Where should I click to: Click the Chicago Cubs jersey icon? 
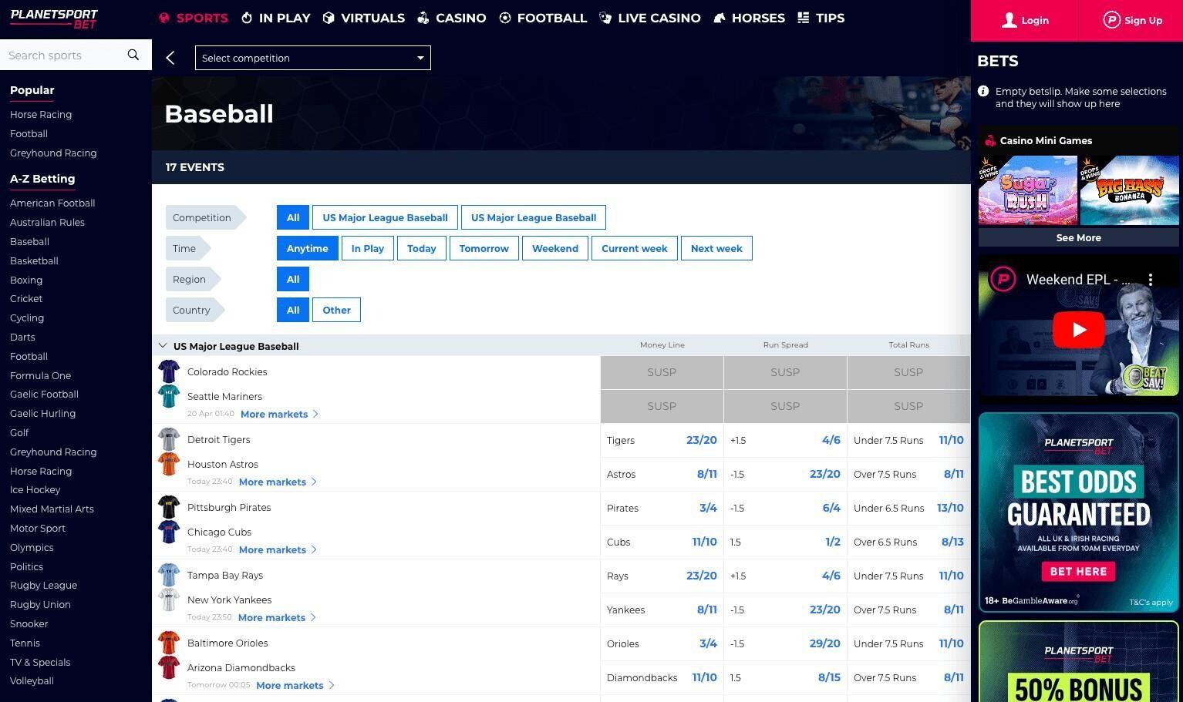169,532
